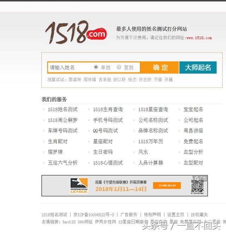This screenshot has height=233, width=226.
Task: Open 公司名称测试 link
Action: coord(153,120)
